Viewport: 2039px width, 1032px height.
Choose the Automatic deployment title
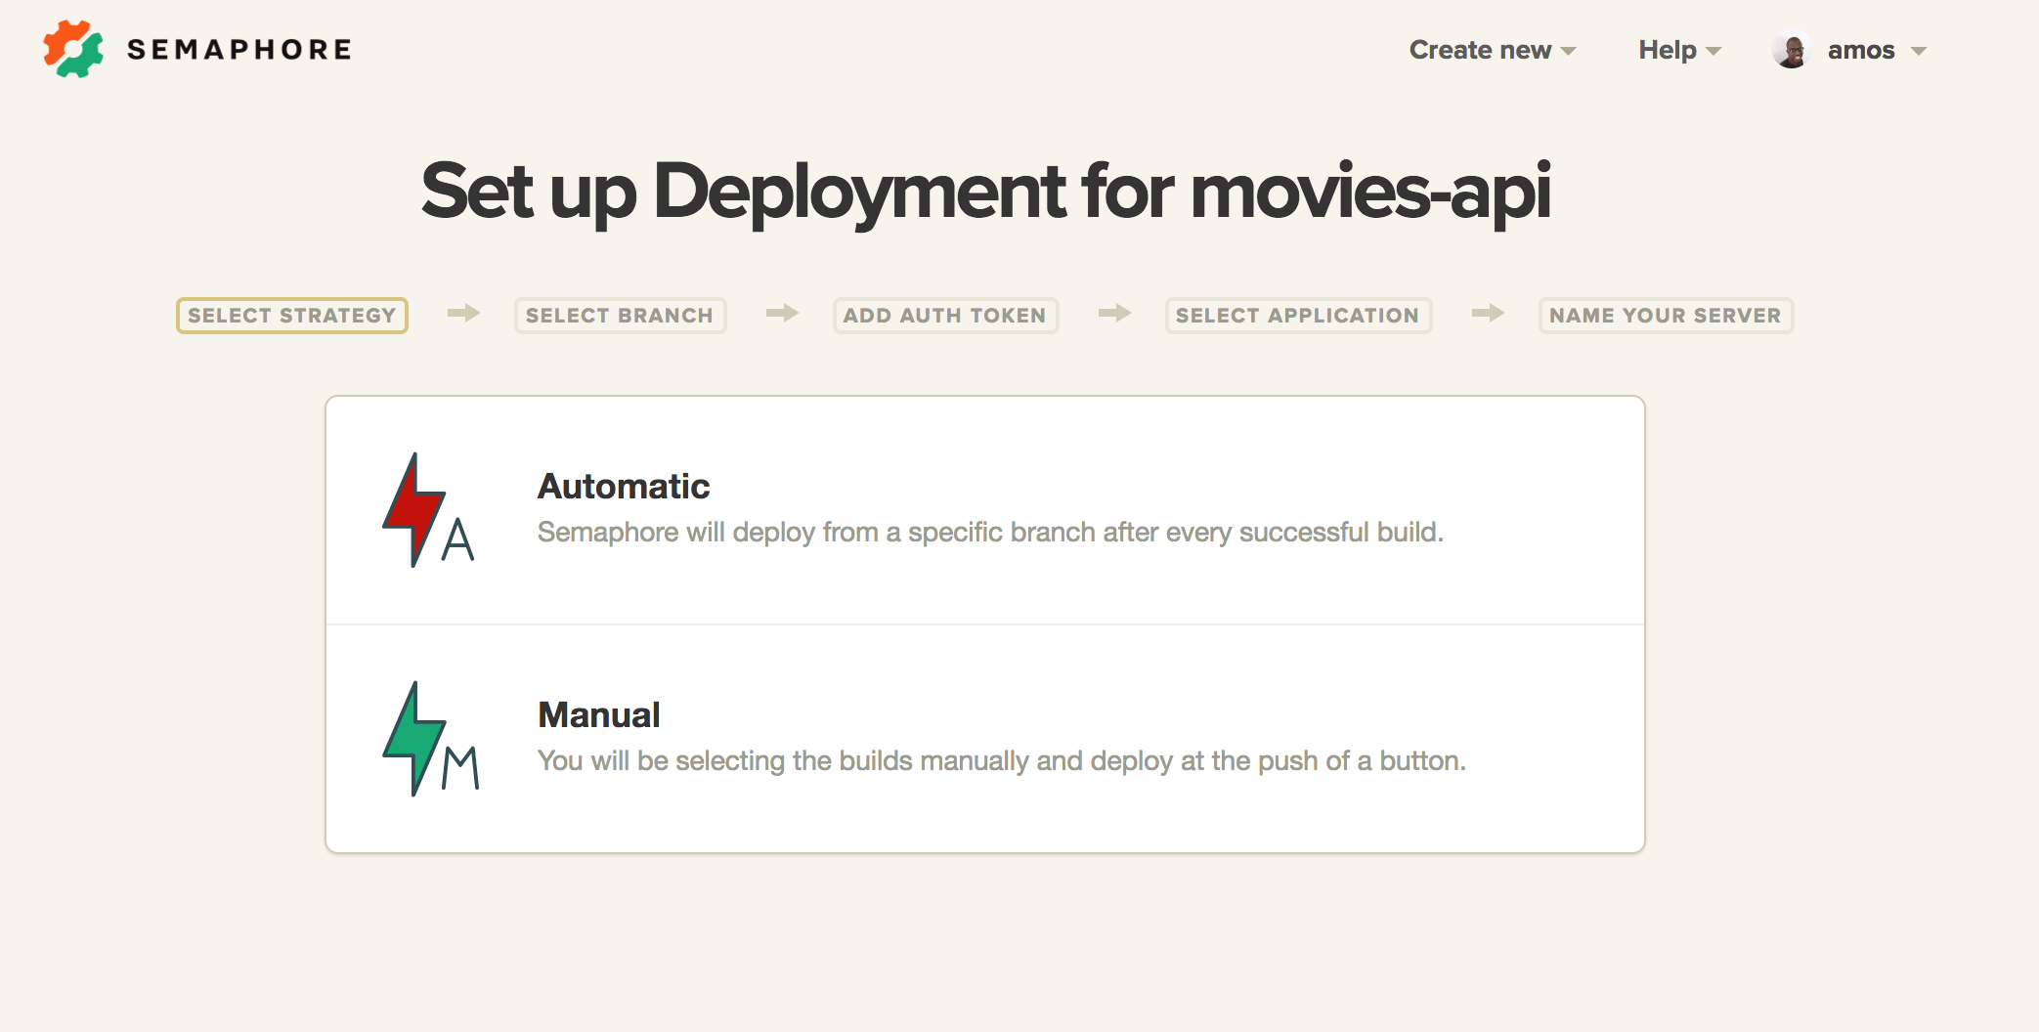pos(624,487)
